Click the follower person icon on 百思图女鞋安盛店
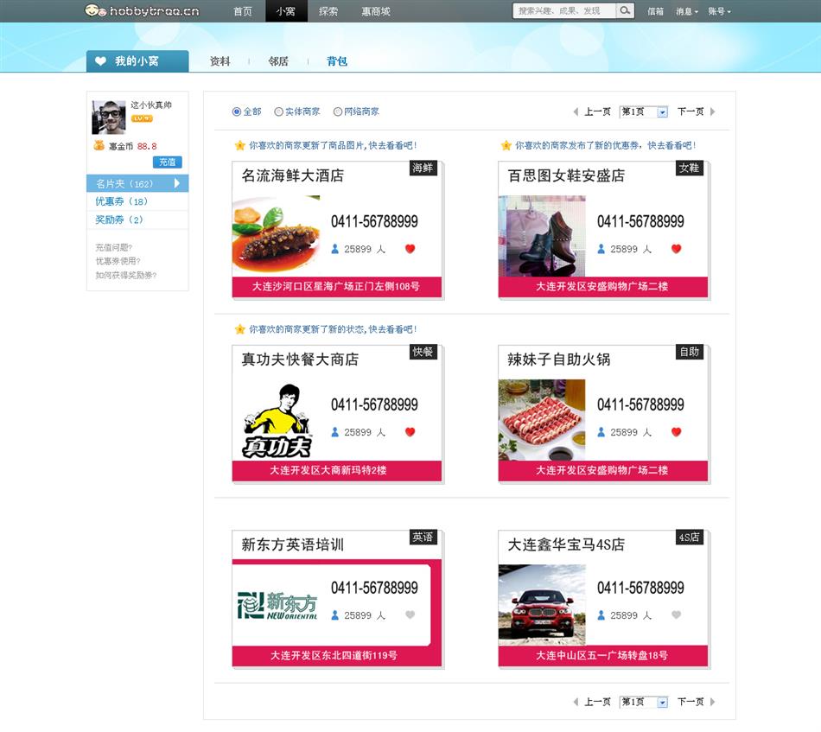The image size is (821, 732). tap(601, 249)
